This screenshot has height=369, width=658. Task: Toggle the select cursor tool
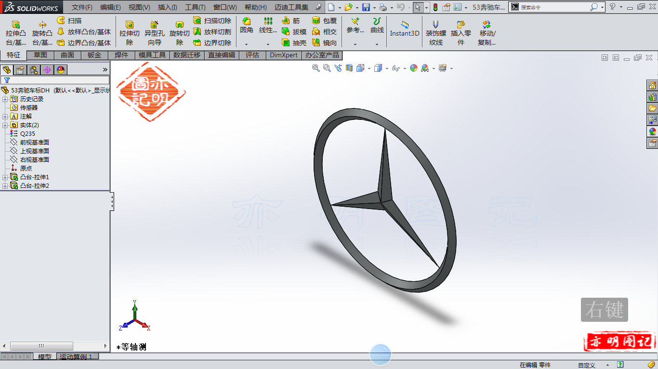(418, 7)
